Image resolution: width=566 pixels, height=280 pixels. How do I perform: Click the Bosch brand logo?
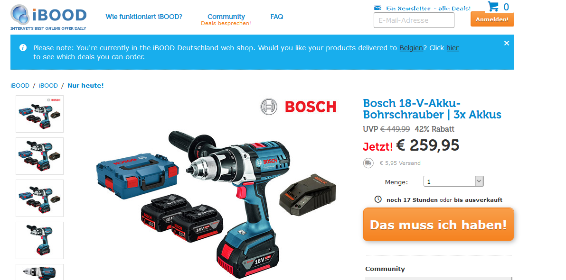298,107
